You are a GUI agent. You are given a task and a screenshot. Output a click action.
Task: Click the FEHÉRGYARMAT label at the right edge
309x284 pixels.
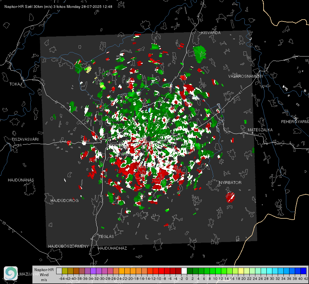[x=295, y=122]
